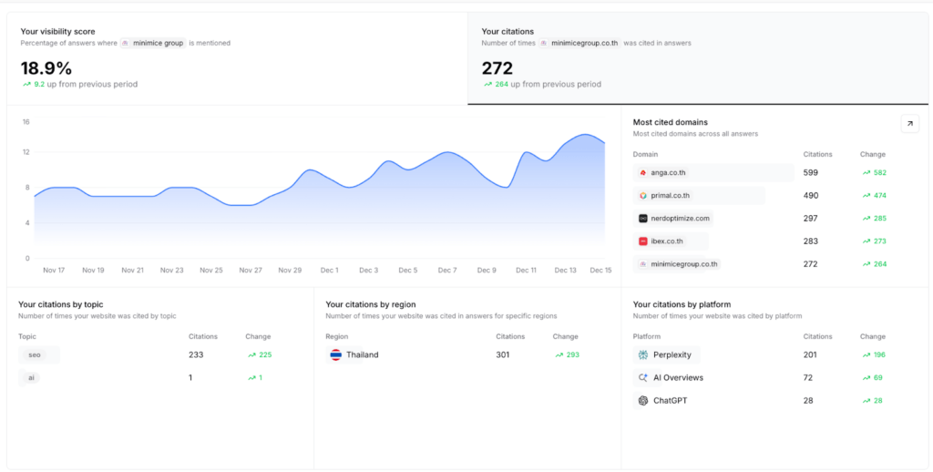Click the ibex.co.th favicon icon
This screenshot has height=472, width=933.
[x=642, y=241]
